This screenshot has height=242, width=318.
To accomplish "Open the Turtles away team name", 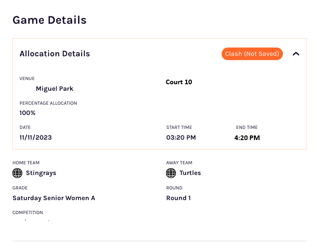I will pos(190,173).
